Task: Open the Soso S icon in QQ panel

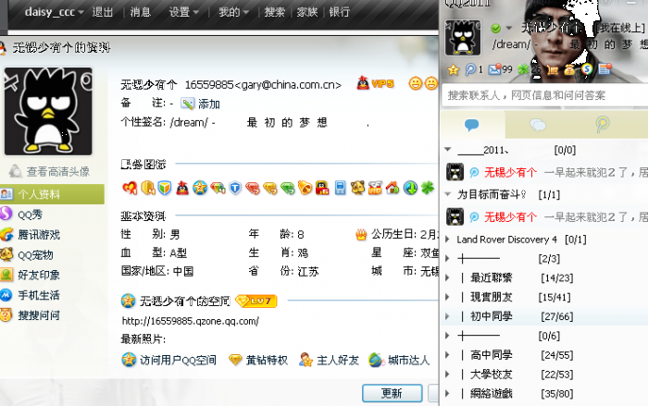Action: [x=587, y=69]
